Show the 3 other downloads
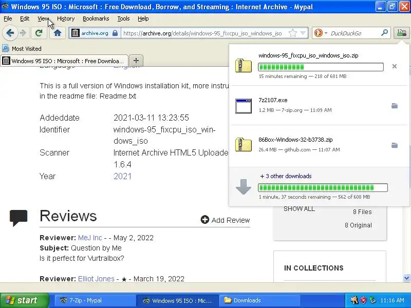The height and width of the screenshot is (308, 411). click(286, 176)
